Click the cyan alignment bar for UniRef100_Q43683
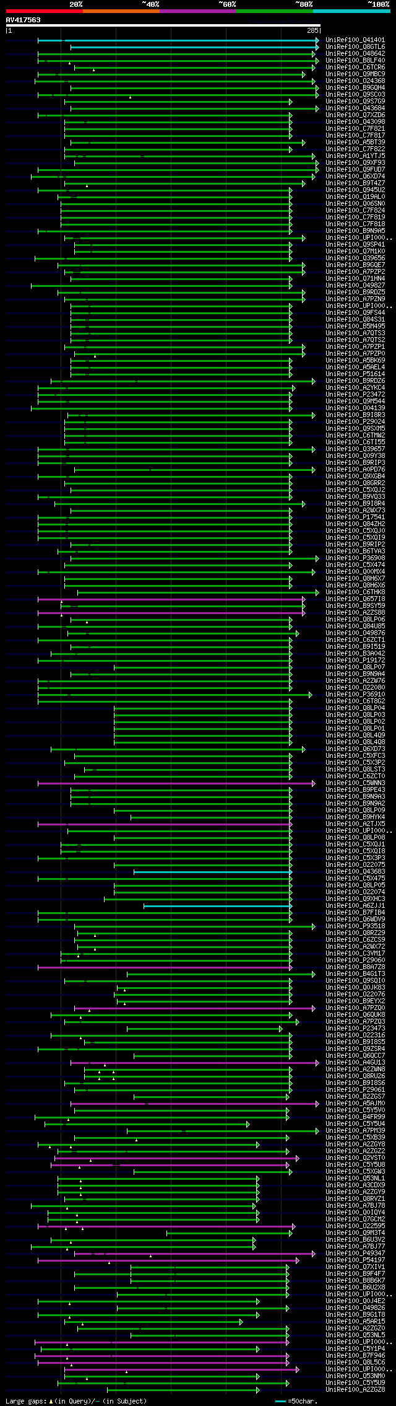Image resolution: width=396 pixels, height=1406 pixels. 213,872
